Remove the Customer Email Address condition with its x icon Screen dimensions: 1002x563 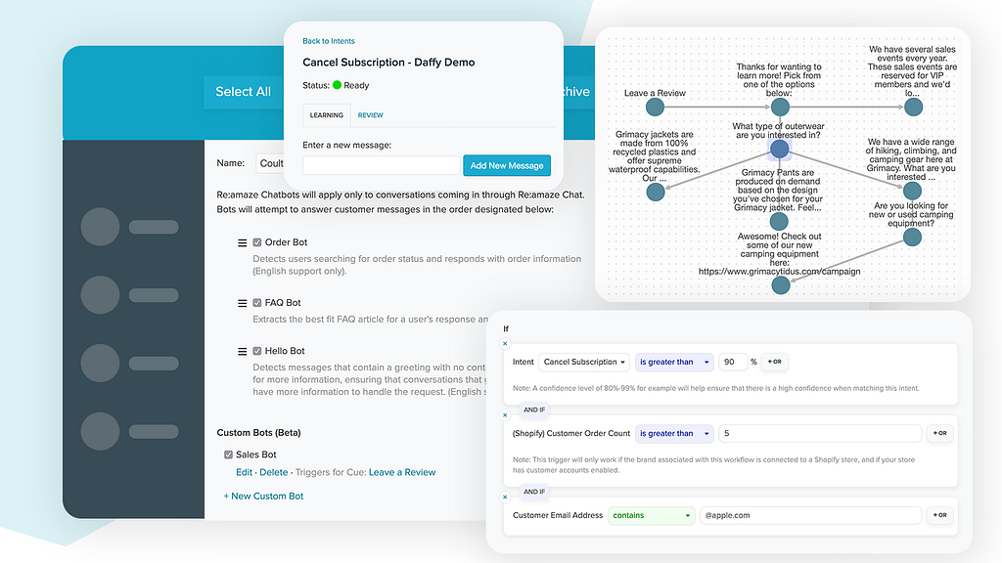(x=505, y=497)
